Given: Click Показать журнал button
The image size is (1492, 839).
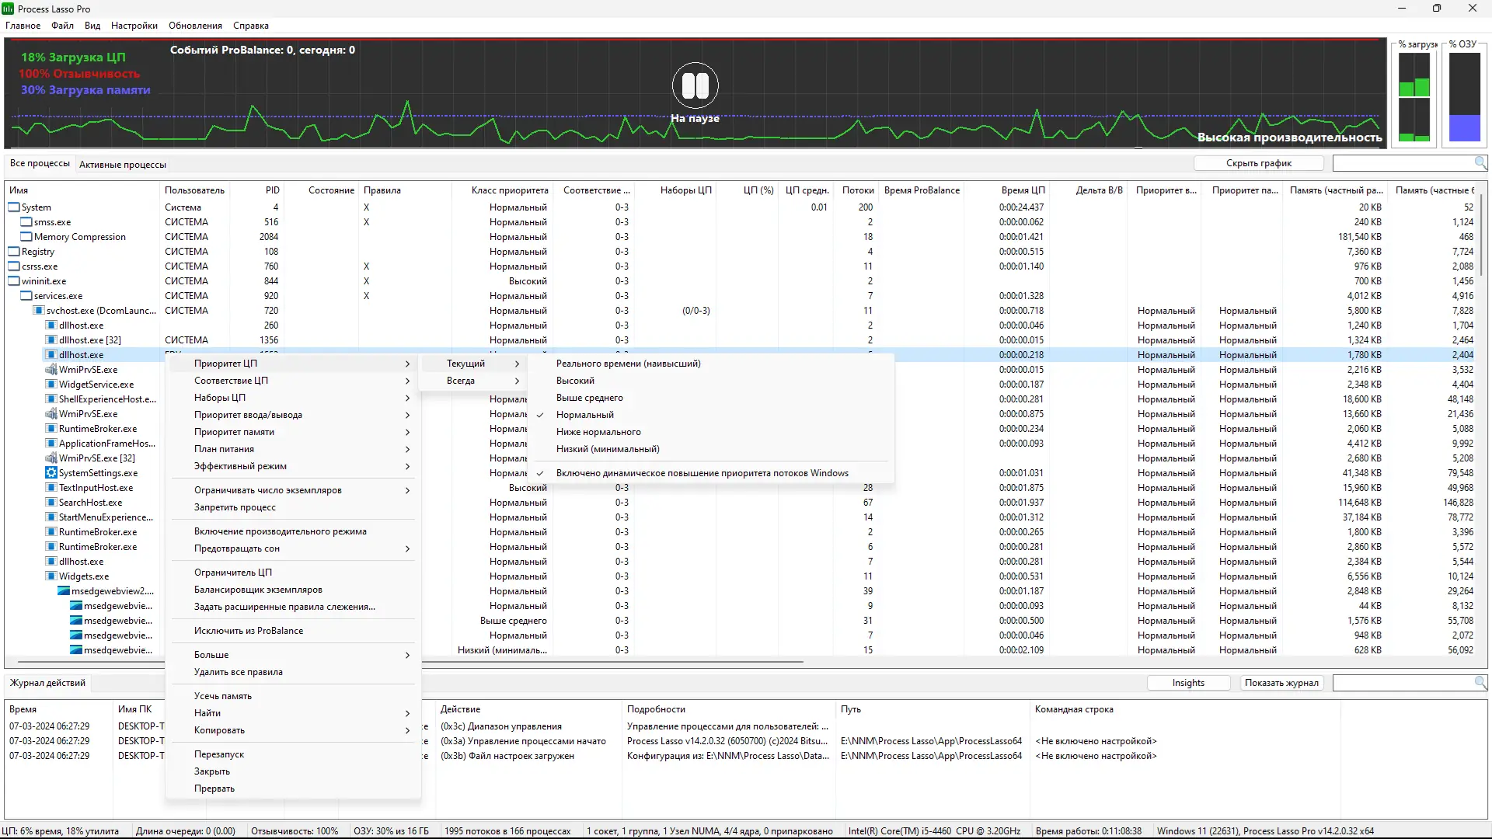Looking at the screenshot, I should point(1281,683).
